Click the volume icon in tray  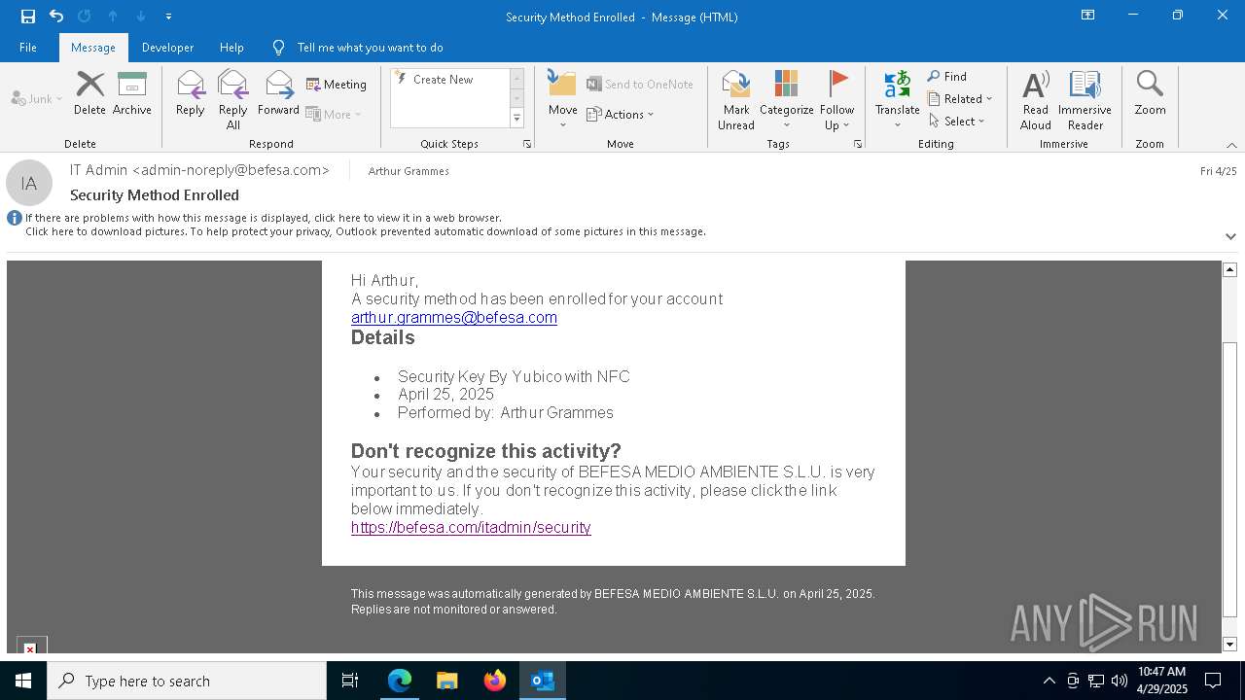(x=1120, y=681)
